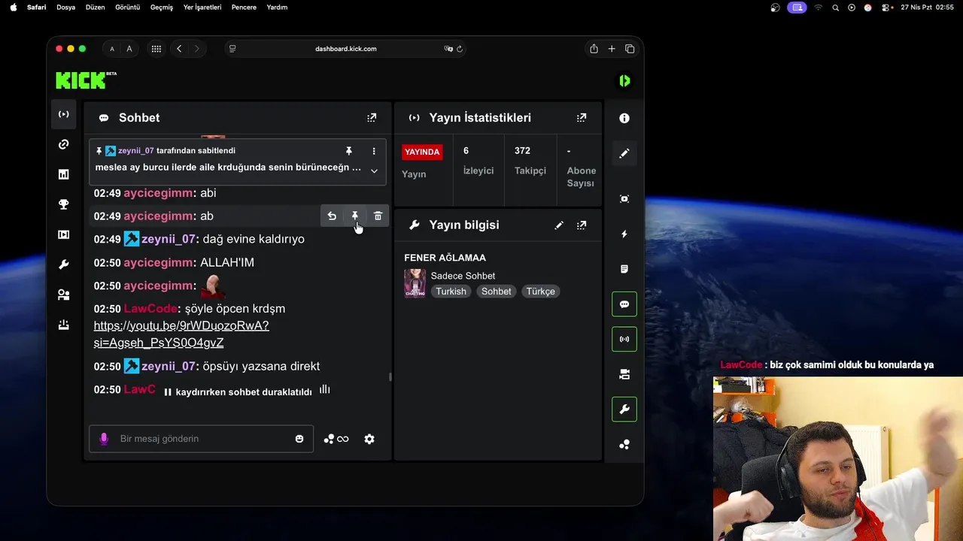Screen dimensions: 963x541
Task: Open the link icon in left sidebar
Action: (64, 144)
